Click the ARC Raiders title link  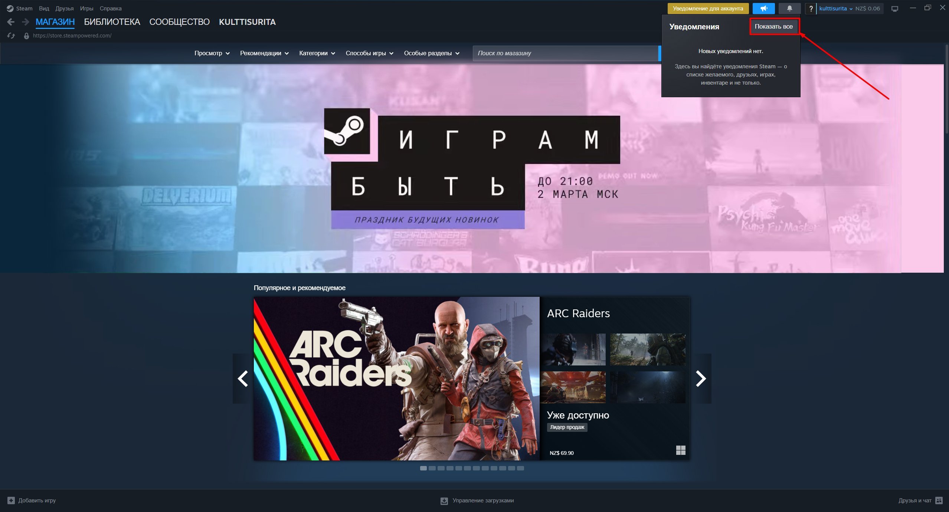coord(578,313)
